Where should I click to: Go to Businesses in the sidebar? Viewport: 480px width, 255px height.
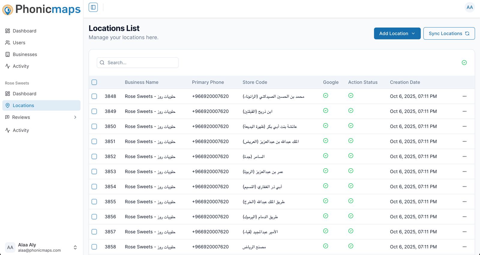tap(25, 54)
